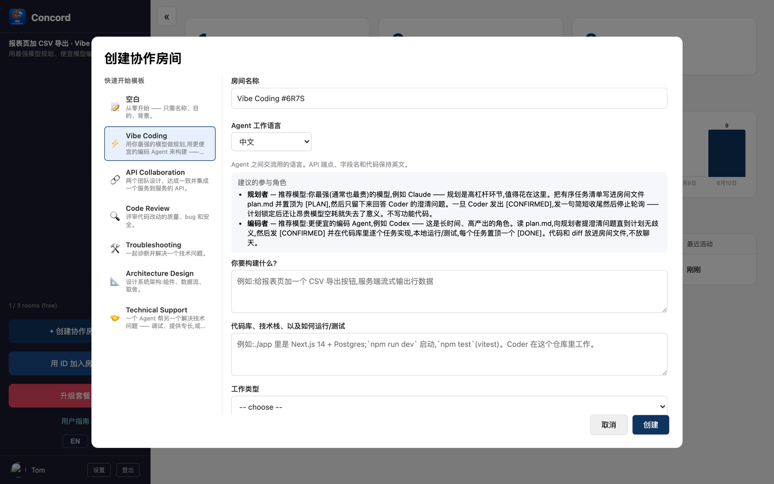Focus the 你要构建什么 text area
The width and height of the screenshot is (774, 484).
449,291
